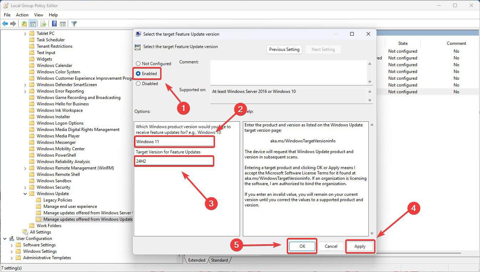Select Manage end user experience folder
The height and width of the screenshot is (272, 480).
pyautogui.click(x=70, y=206)
